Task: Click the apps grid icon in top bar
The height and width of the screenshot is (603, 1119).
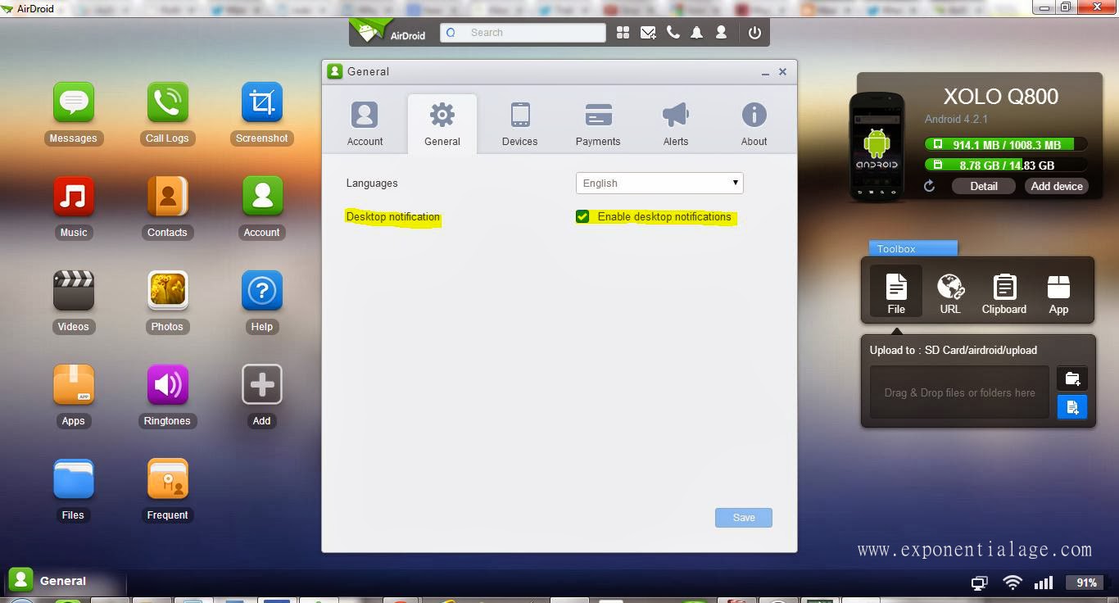Action: point(623,33)
